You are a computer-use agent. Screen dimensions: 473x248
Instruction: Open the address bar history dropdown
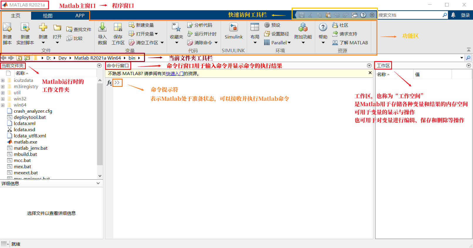(x=462, y=58)
